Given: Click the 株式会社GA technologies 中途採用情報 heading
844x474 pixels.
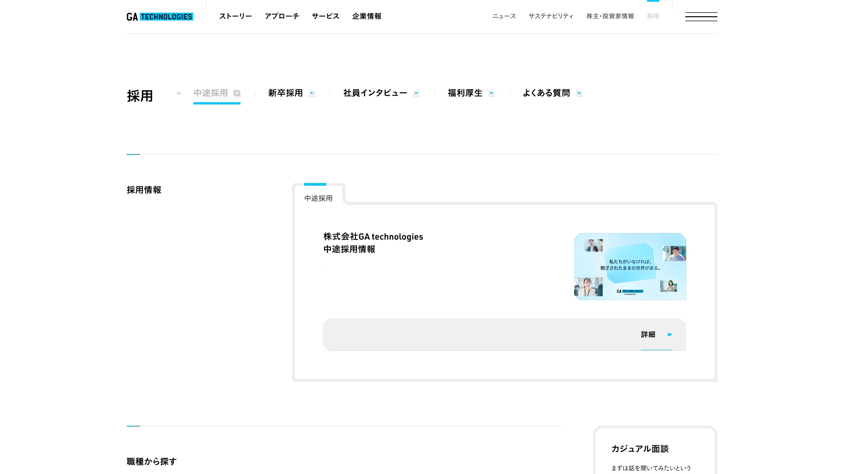Looking at the screenshot, I should tap(373, 243).
